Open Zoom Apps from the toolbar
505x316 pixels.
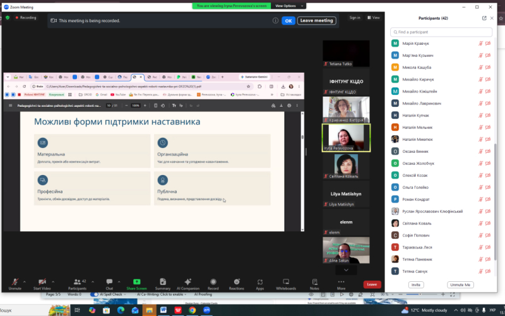coord(260,284)
